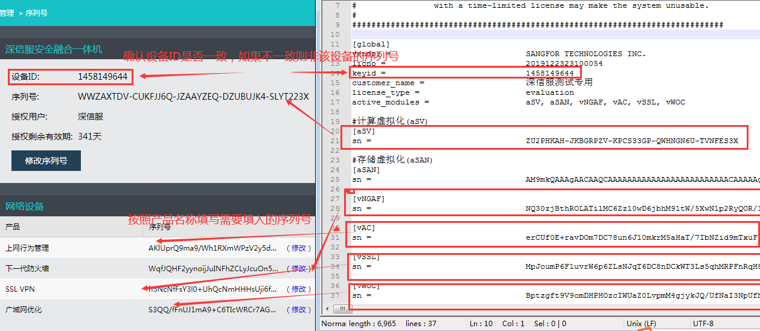Select 序列号 breadcrumb item

36,13
